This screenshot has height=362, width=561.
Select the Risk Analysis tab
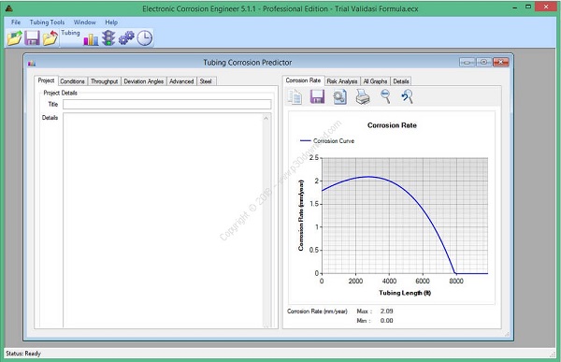coord(342,81)
